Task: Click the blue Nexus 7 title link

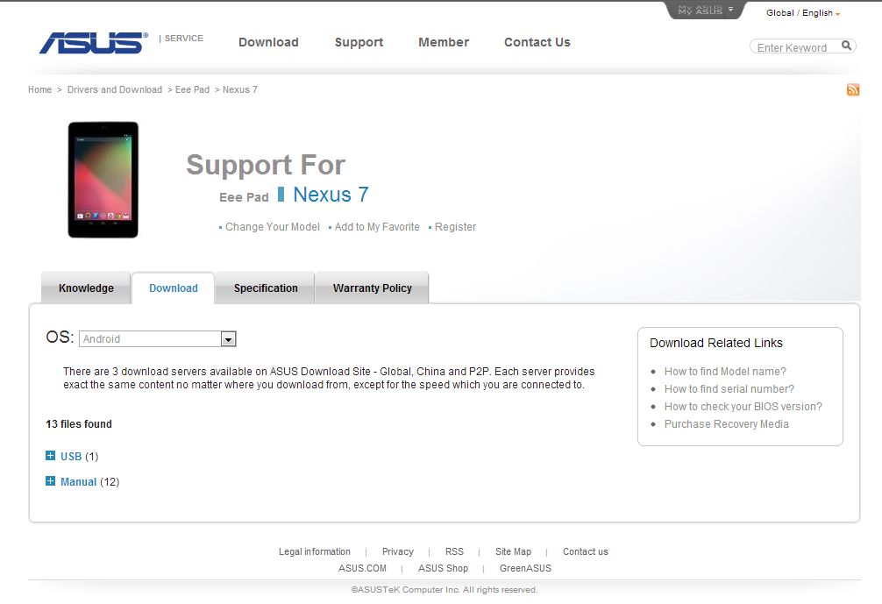Action: (331, 195)
